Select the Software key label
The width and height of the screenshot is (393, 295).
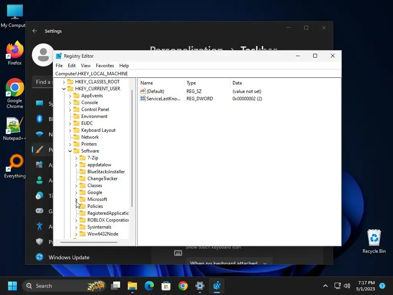point(90,151)
